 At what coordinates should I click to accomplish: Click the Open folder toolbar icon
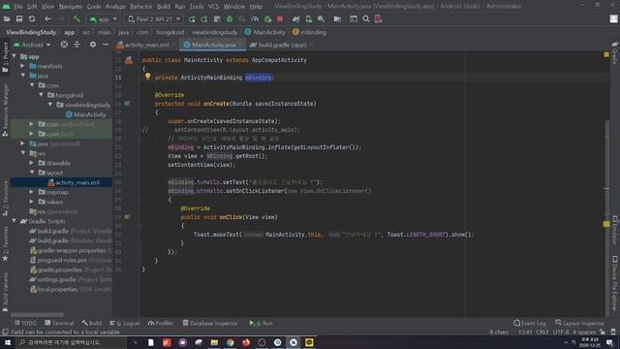pos(7,19)
